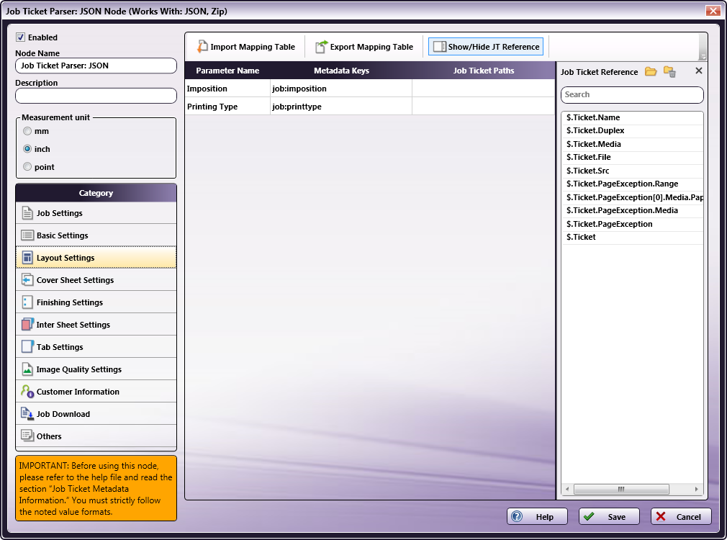
Task: Click the Node Name input field
Action: point(96,66)
